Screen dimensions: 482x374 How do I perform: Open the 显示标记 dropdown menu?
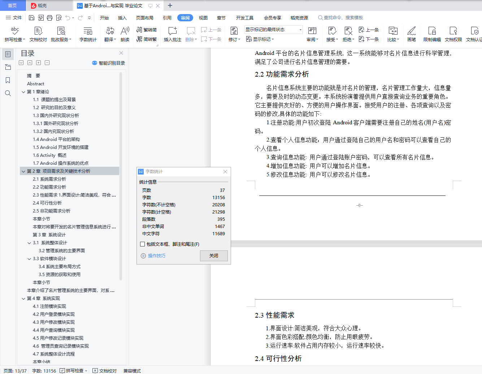pos(260,39)
